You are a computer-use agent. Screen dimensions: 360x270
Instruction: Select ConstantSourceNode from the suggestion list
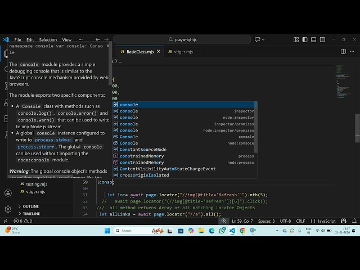point(143,149)
